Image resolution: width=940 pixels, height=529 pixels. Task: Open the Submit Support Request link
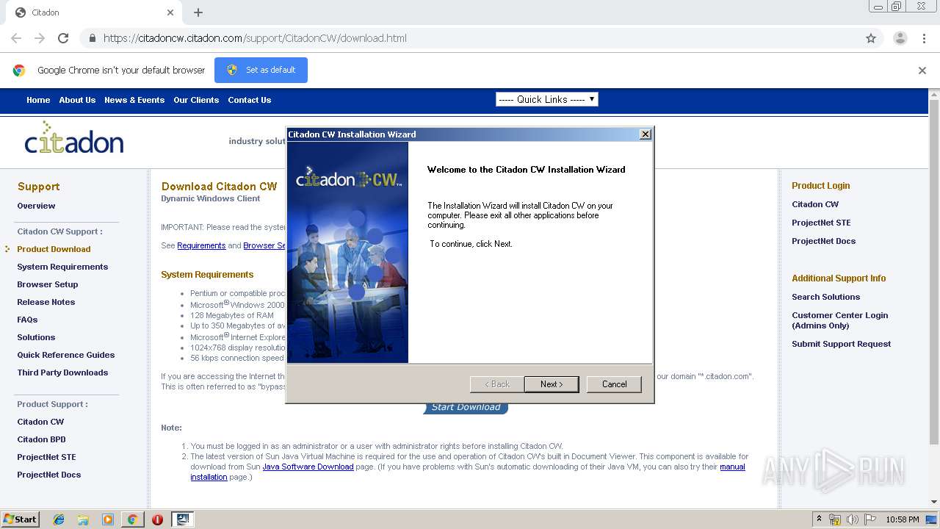pyautogui.click(x=841, y=344)
